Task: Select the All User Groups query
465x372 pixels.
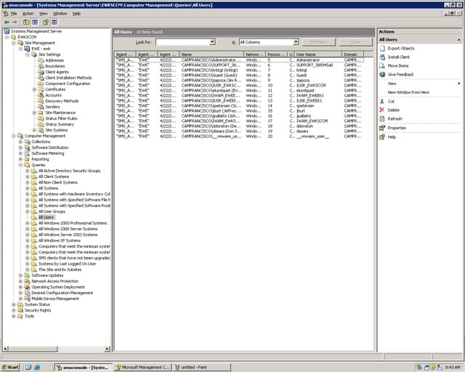Action: pyautogui.click(x=52, y=211)
